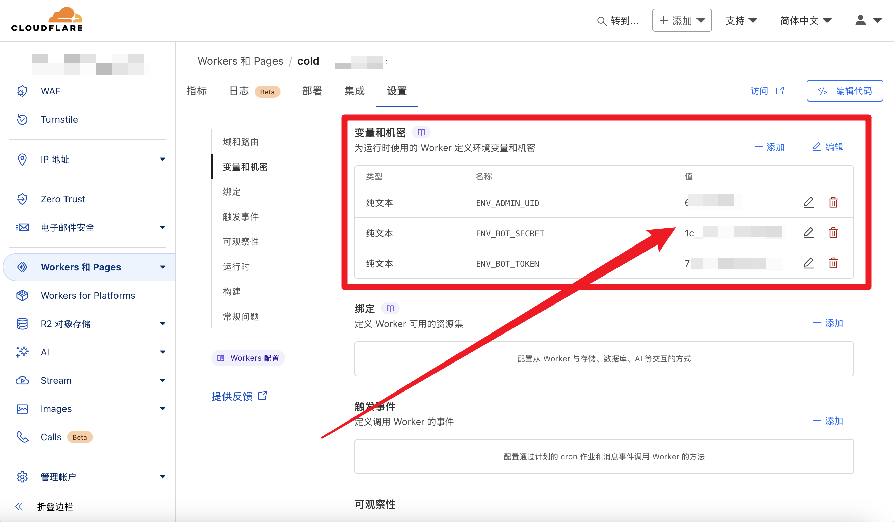Switch to the 指标 tab
This screenshot has height=522, width=894.
pyautogui.click(x=196, y=91)
